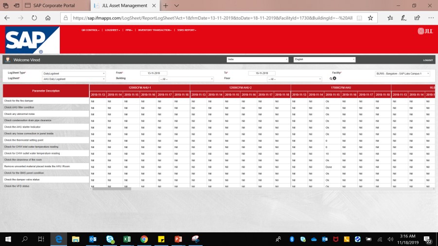The image size is (438, 246).
Task: Click the user avatar beside Welcome Vinod
Action: coord(8,60)
